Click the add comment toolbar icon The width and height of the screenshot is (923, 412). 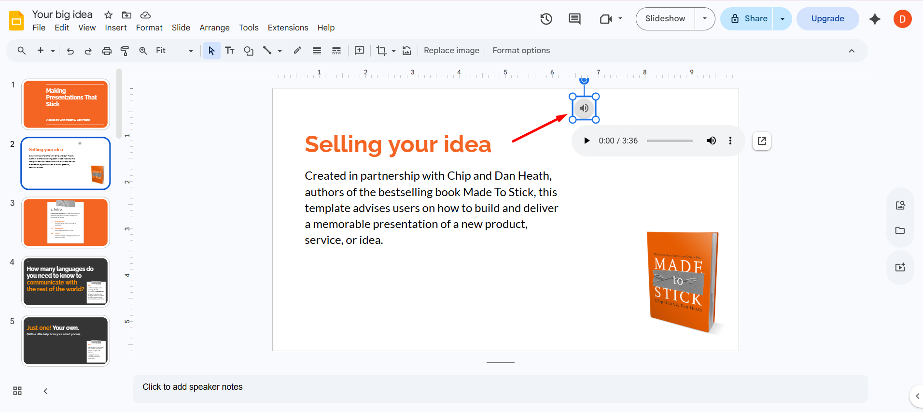click(359, 51)
